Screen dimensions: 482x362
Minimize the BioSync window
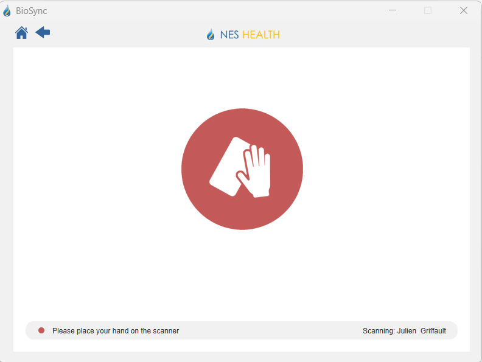click(x=393, y=10)
